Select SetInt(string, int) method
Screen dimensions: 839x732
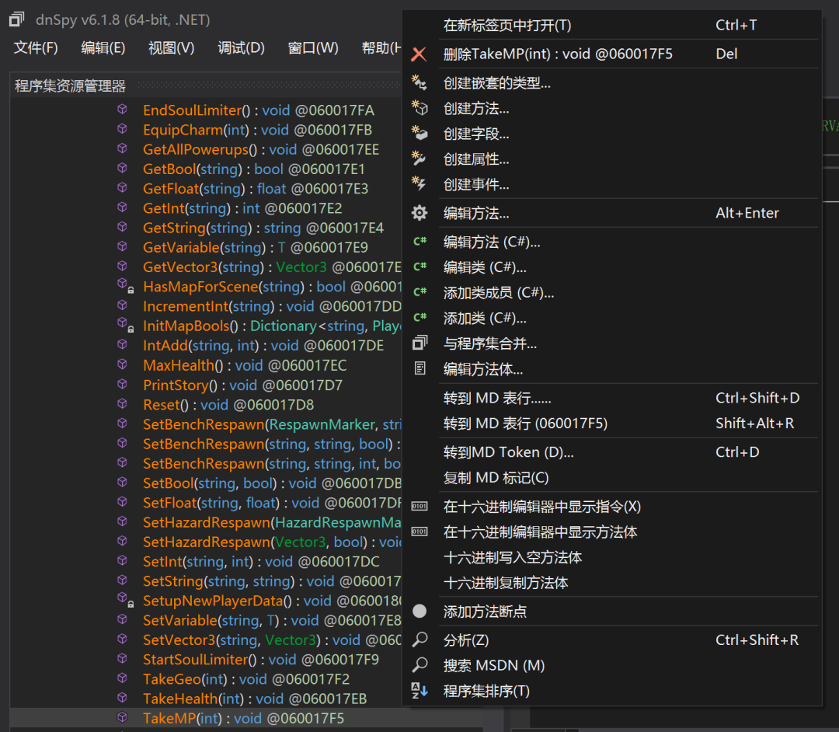coord(261,561)
